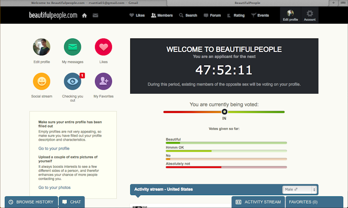The width and height of the screenshot is (348, 208).
Task: Click Edit profile avatar in top bar
Action: (290, 15)
